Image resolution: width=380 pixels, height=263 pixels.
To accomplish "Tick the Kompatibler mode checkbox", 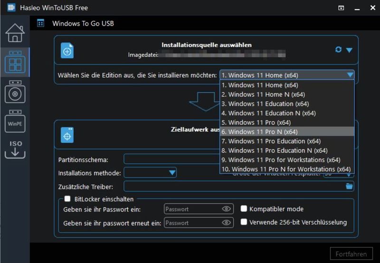I will coord(244,208).
